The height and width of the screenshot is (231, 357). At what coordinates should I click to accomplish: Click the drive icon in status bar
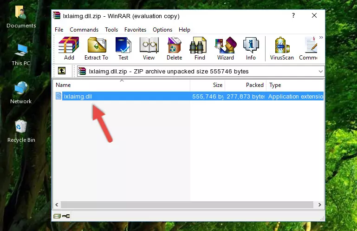57,216
